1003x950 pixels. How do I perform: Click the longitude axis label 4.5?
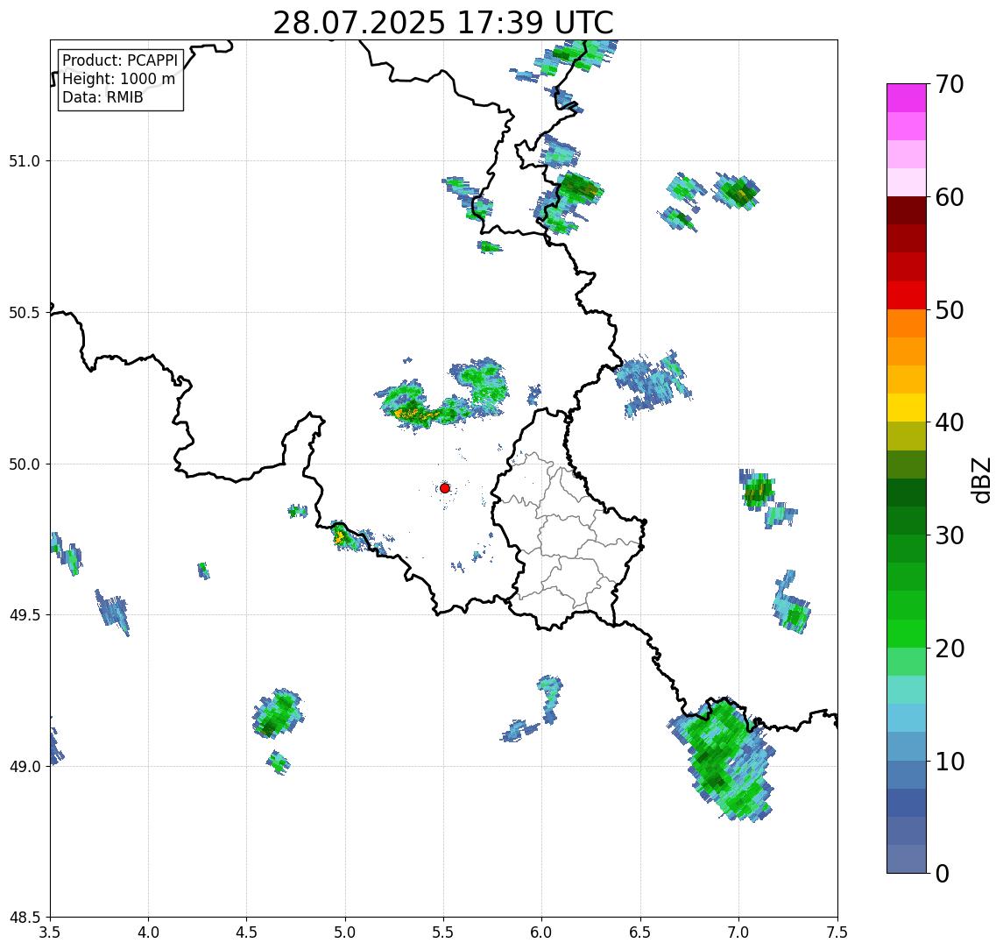tap(247, 932)
